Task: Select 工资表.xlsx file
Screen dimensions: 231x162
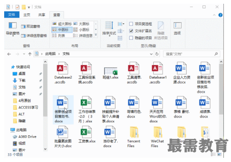Action: [87, 134]
